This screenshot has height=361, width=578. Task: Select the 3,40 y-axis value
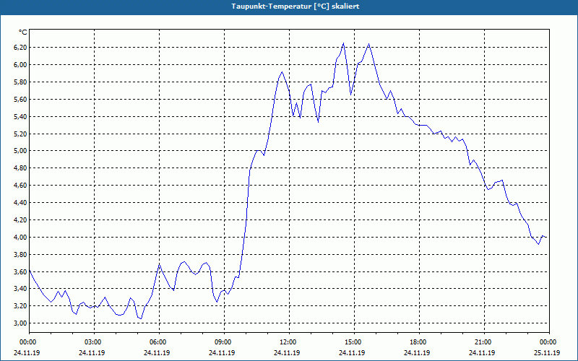pyautogui.click(x=20, y=288)
